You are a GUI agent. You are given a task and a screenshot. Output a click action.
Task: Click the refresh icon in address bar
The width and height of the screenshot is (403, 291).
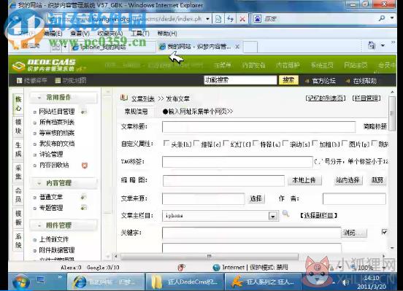(230, 19)
